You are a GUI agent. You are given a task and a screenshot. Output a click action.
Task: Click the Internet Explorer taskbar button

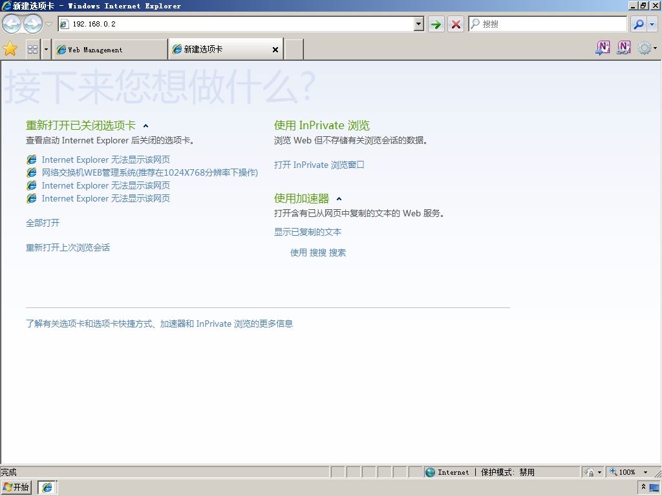coord(47,488)
